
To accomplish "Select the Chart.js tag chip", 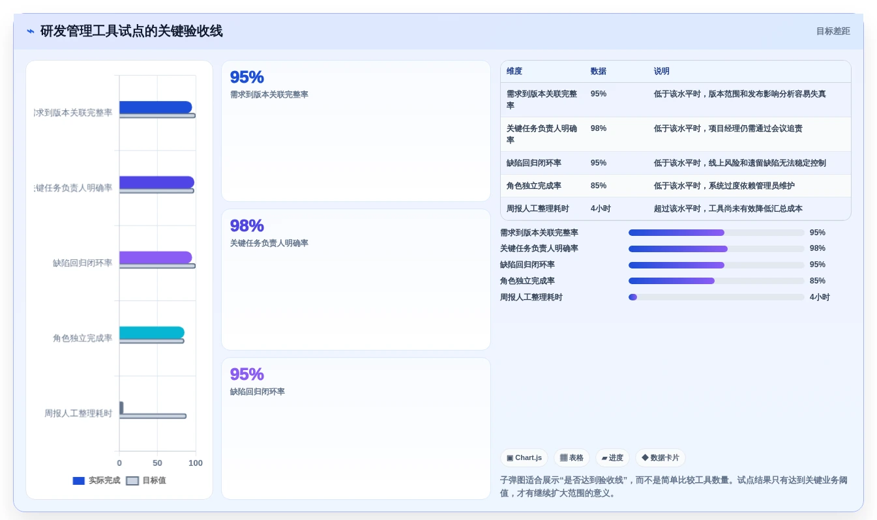I will click(524, 458).
